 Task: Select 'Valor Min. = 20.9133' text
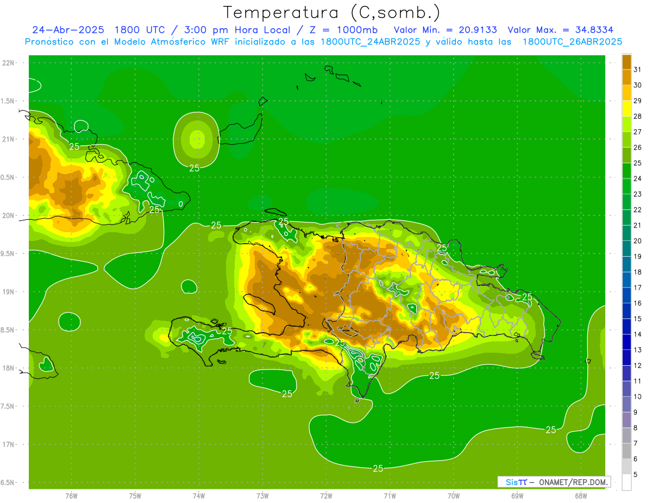(x=445, y=30)
